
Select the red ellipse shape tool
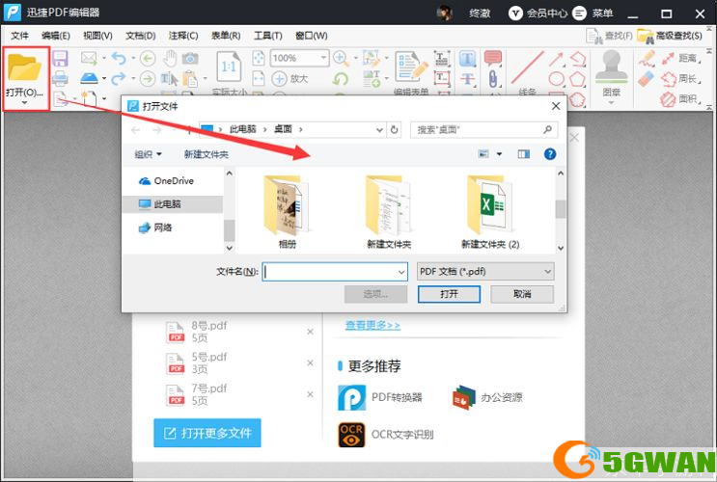coord(556,79)
